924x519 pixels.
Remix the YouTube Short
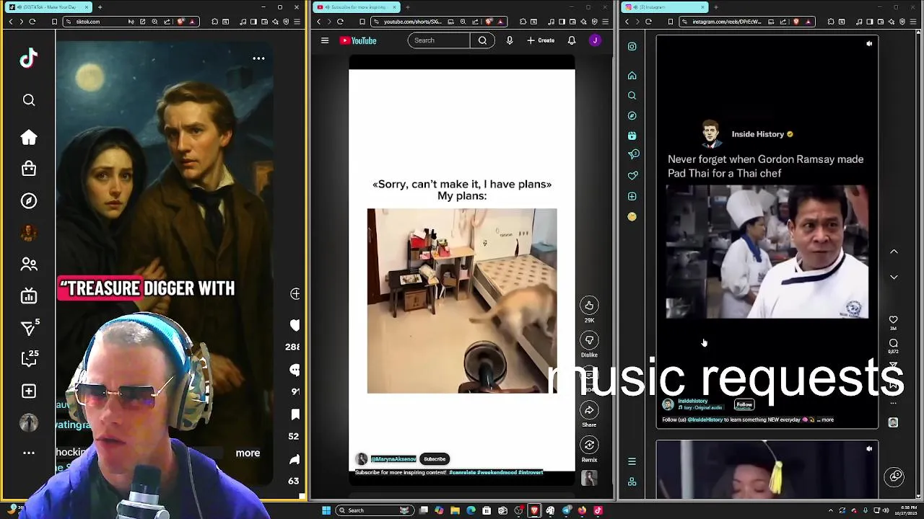click(589, 445)
